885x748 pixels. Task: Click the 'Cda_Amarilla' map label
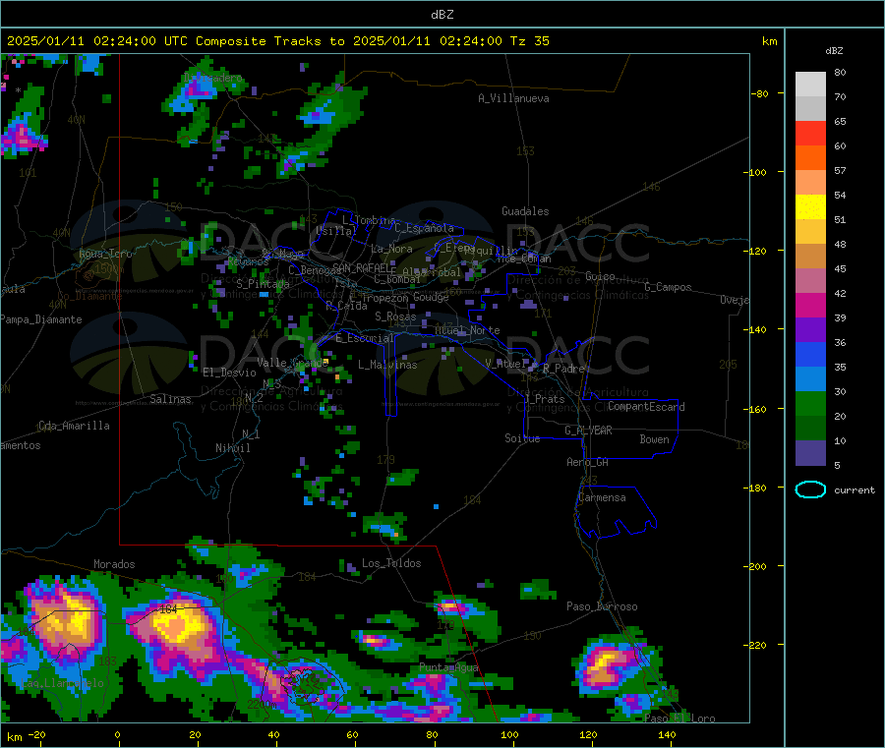74,426
